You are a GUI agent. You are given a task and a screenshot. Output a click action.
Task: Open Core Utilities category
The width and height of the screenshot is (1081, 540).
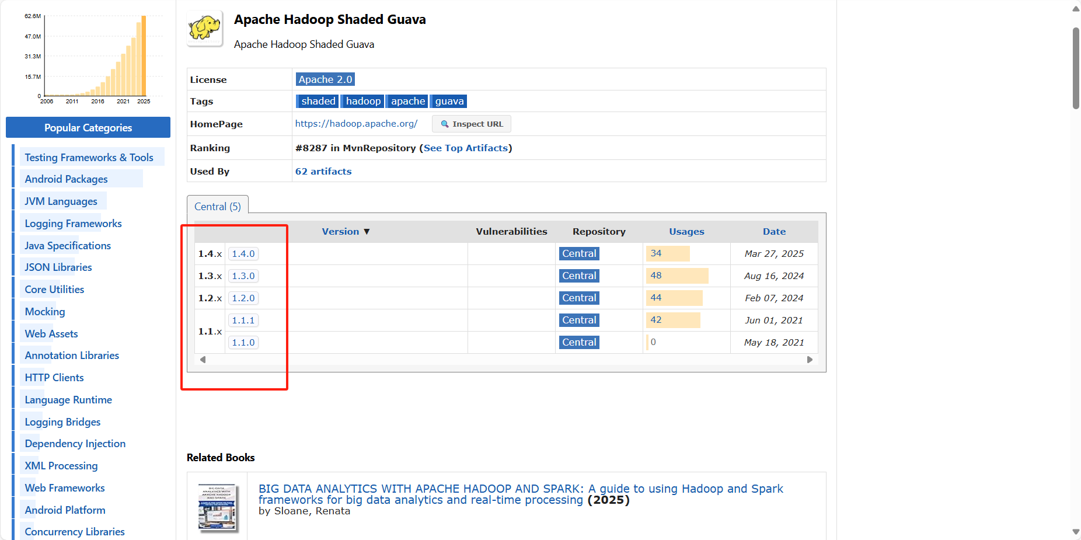click(x=54, y=290)
